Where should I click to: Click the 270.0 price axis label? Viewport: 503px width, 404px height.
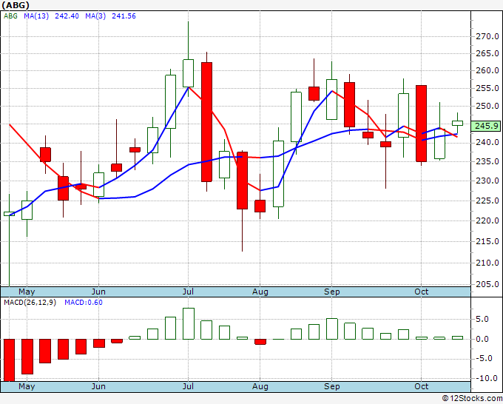point(487,36)
